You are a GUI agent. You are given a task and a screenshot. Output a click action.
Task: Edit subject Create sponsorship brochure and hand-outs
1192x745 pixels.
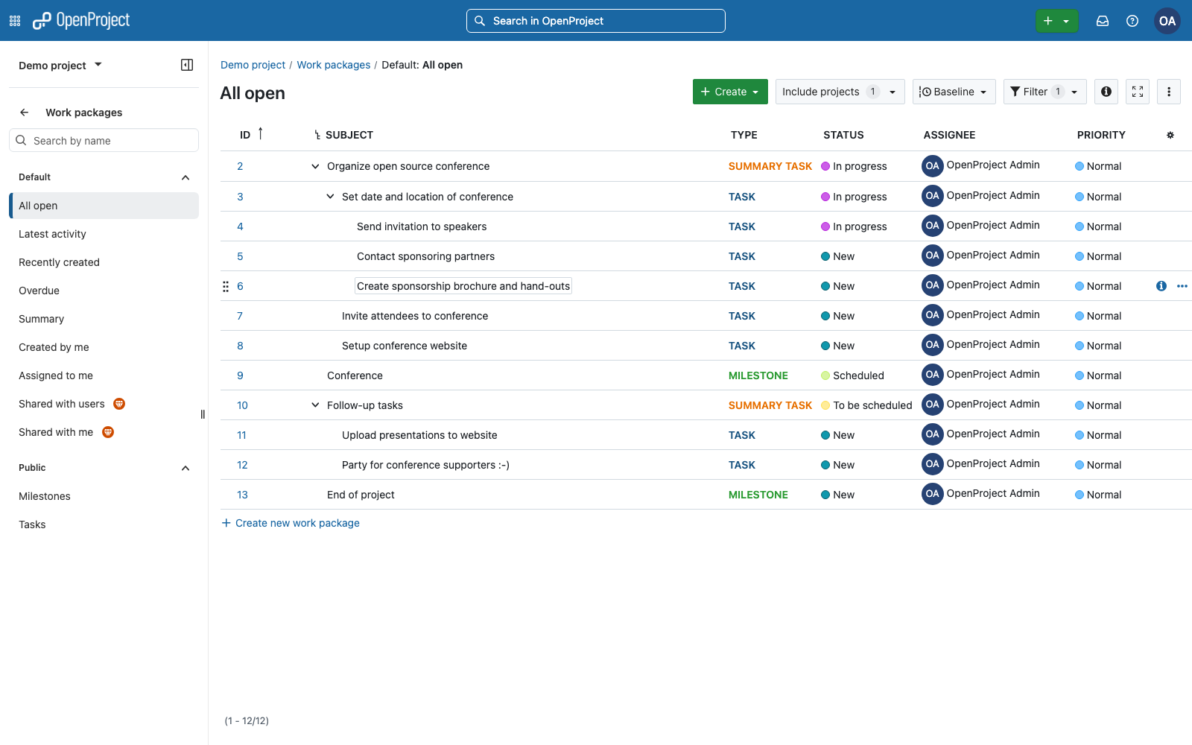tap(463, 286)
